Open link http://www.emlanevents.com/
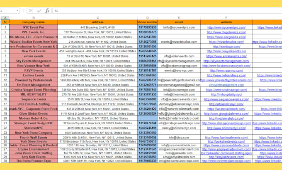This screenshot has height=170, width=282. coord(226,56)
